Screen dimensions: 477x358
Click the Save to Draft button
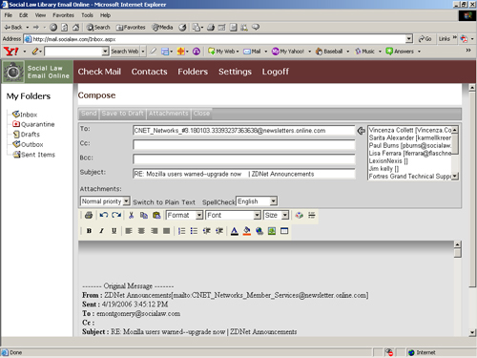tap(122, 114)
